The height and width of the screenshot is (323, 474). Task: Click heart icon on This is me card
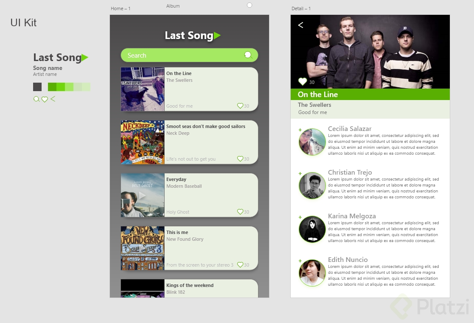pyautogui.click(x=240, y=265)
